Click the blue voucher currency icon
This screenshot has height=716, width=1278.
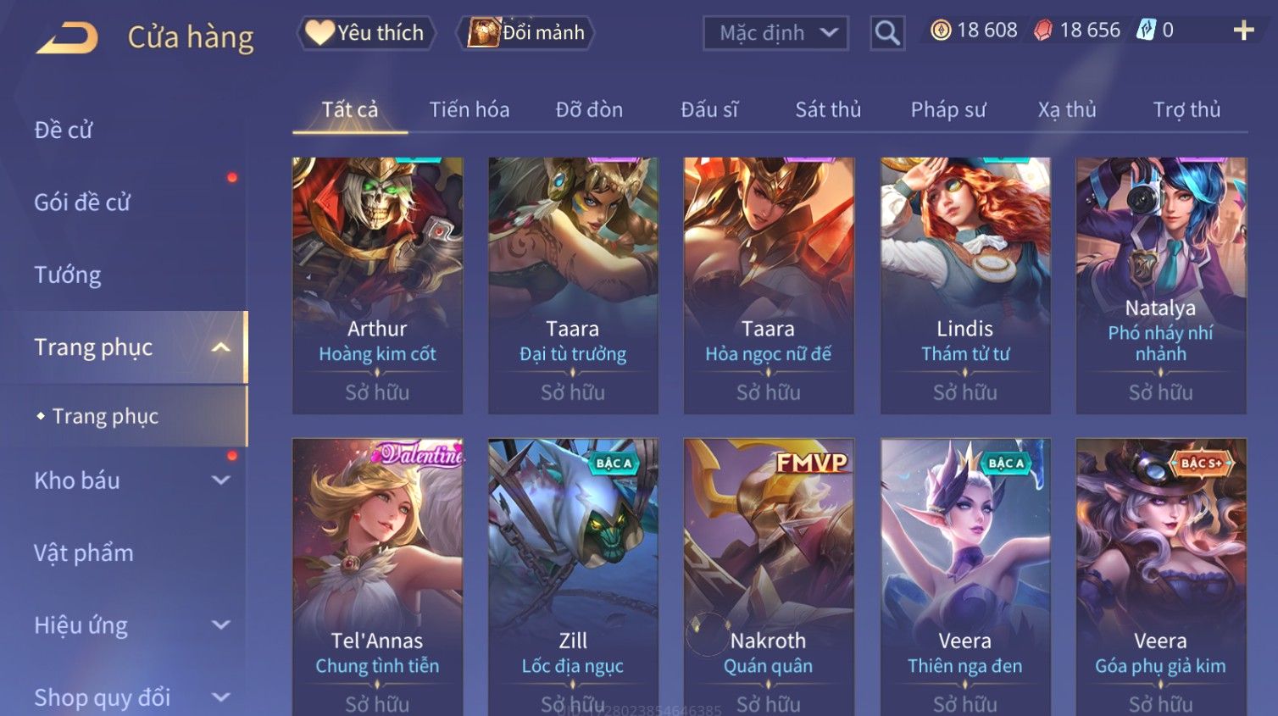click(x=1146, y=31)
